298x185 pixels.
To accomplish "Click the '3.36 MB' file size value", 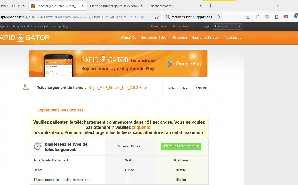I will click(x=201, y=88).
